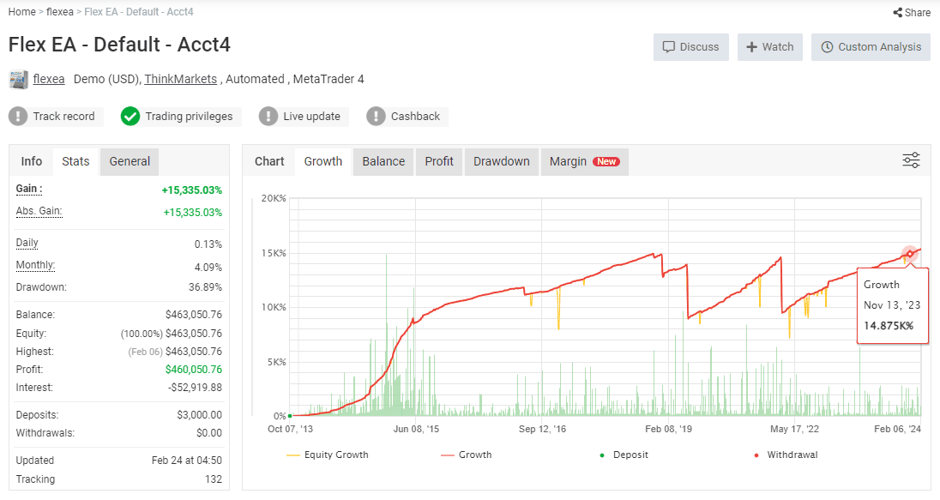
Task: Click the Share icon at top right
Action: click(897, 13)
